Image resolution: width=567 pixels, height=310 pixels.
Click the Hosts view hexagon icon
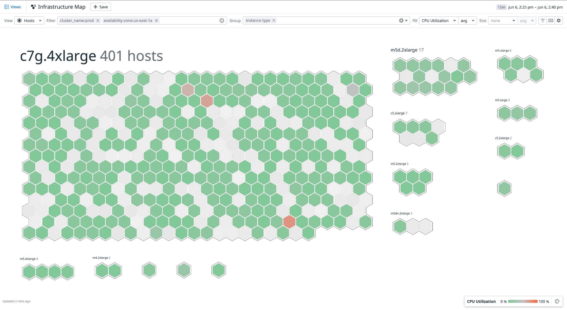pyautogui.click(x=19, y=20)
